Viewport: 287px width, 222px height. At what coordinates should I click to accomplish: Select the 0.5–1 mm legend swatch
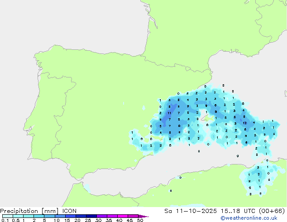tap(18, 216)
